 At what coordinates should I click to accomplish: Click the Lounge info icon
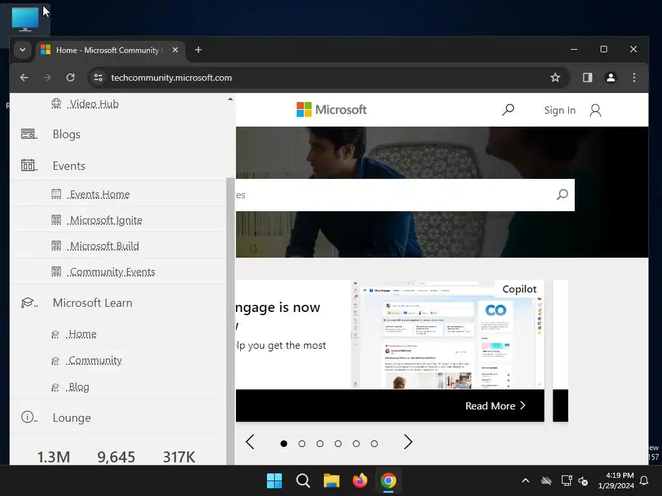coord(28,418)
